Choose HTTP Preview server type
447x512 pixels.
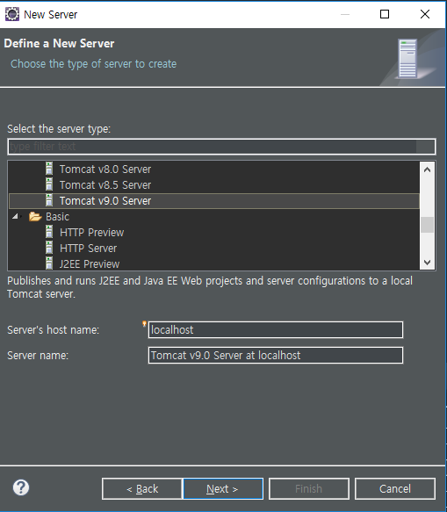tap(214, 232)
